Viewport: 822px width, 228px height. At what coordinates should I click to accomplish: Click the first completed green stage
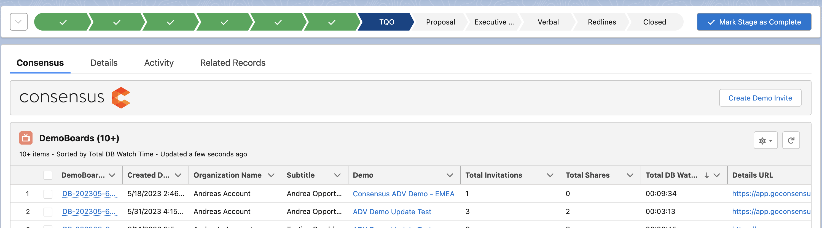click(63, 22)
